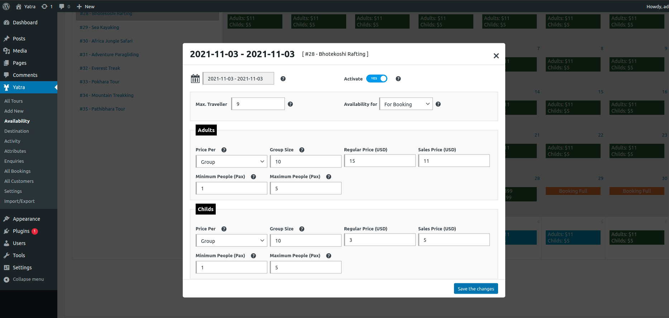Click Adults Maximum People help icon

tap(329, 177)
